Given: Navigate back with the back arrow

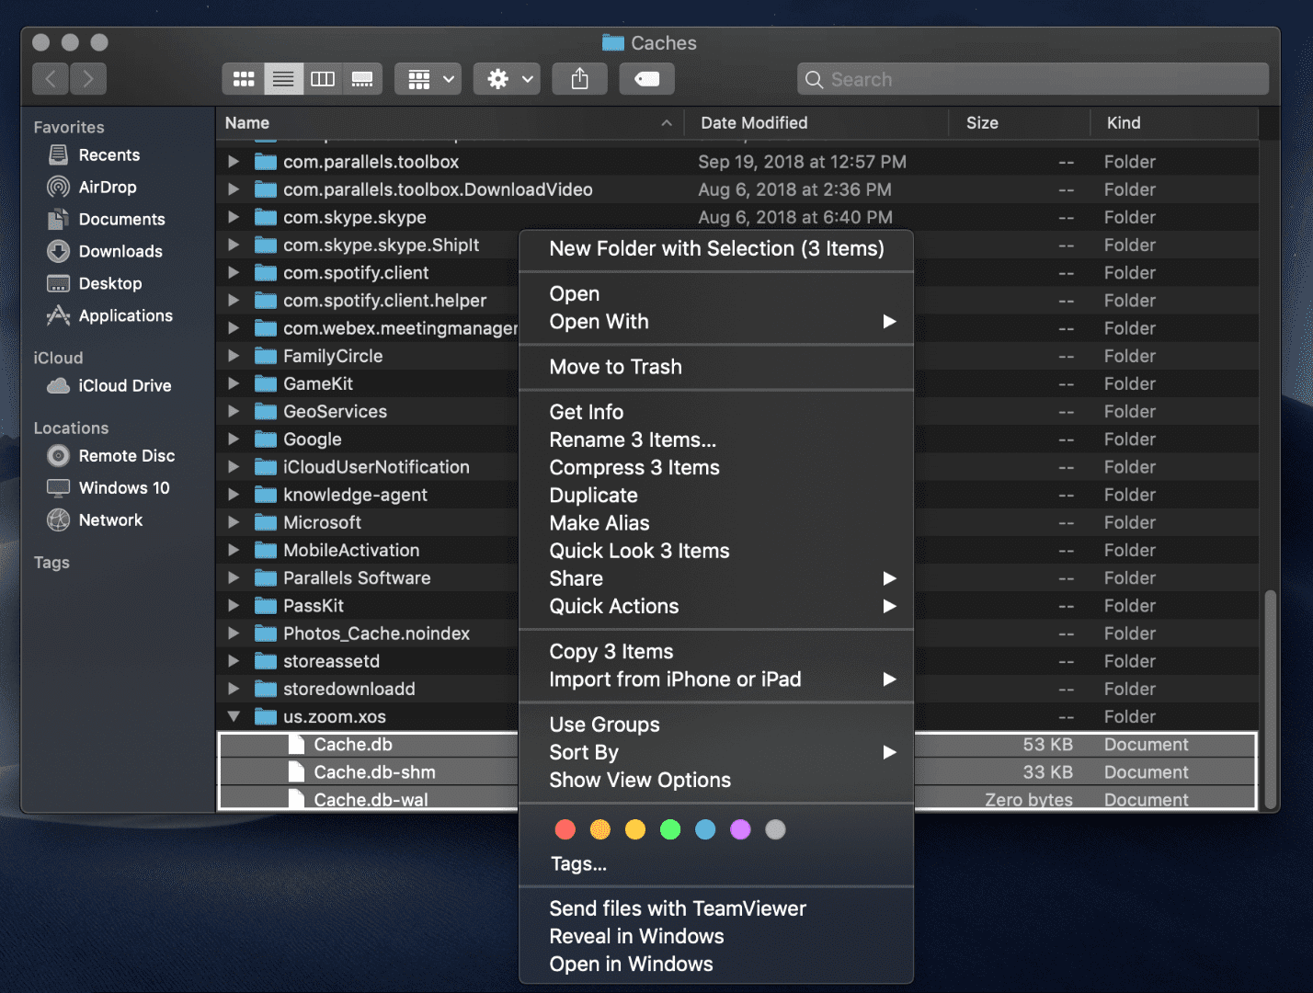Looking at the screenshot, I should (51, 79).
